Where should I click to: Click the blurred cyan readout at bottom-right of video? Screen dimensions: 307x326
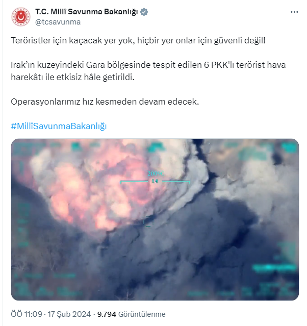coord(274,267)
